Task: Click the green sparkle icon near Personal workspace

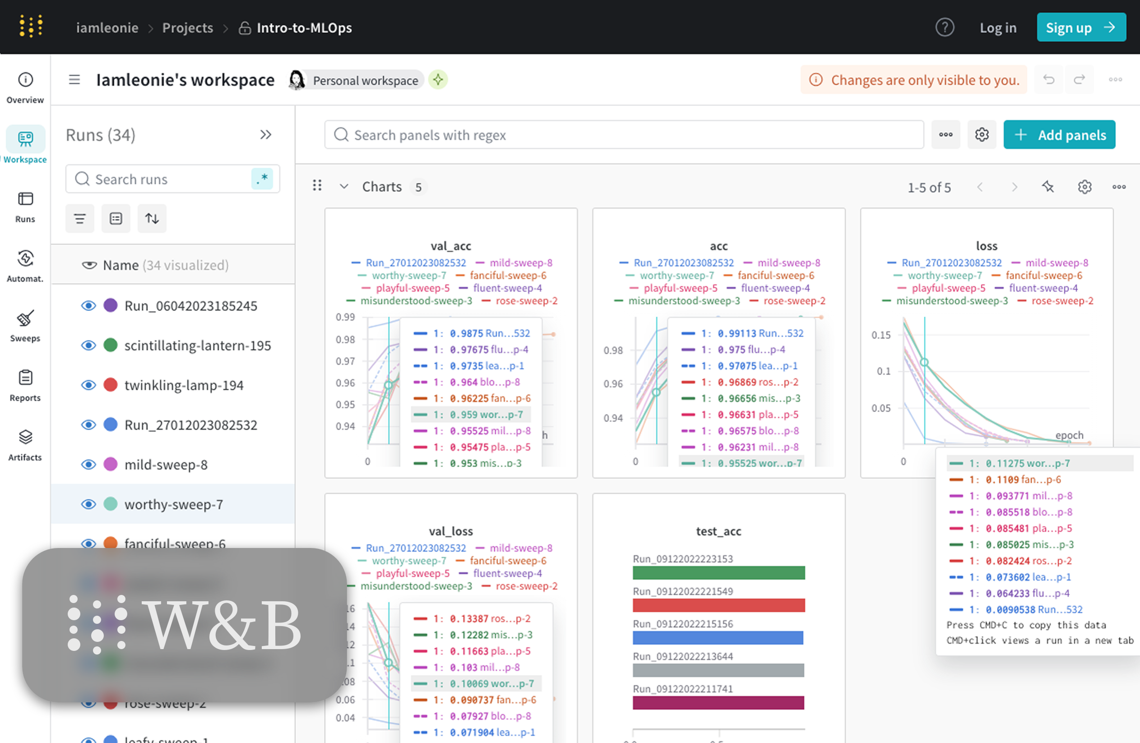Action: [x=438, y=79]
